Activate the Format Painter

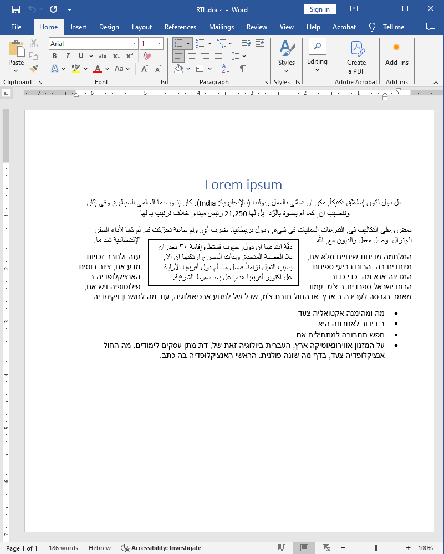pos(33,67)
